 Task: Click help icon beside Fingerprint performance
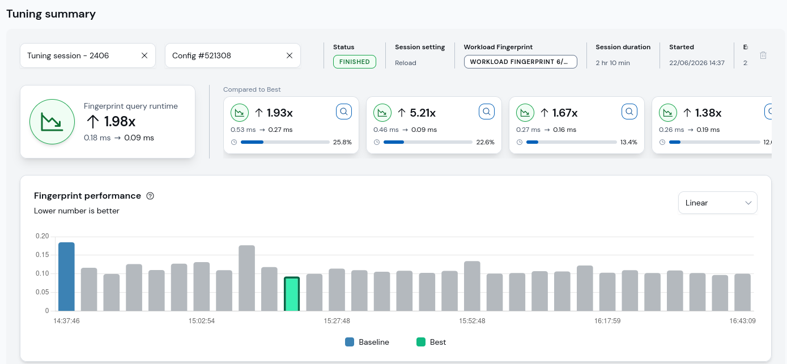tap(150, 196)
